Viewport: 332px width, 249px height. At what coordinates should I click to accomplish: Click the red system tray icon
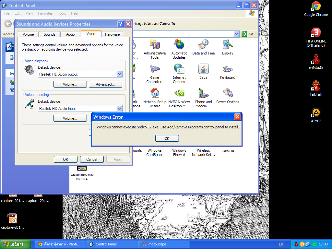[x=296, y=244]
